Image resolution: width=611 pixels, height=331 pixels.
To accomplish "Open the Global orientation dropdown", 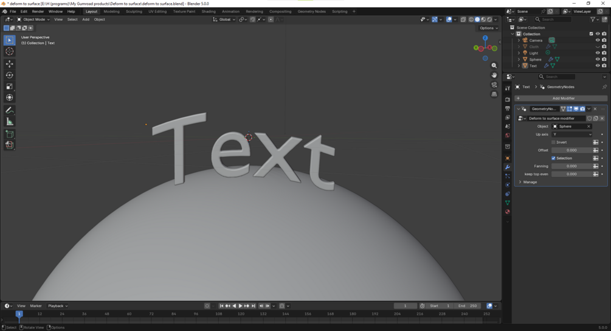I will tap(224, 19).
